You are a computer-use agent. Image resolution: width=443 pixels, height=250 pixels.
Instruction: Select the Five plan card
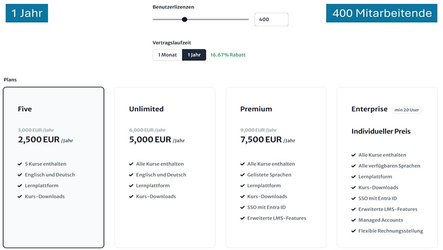(53, 167)
